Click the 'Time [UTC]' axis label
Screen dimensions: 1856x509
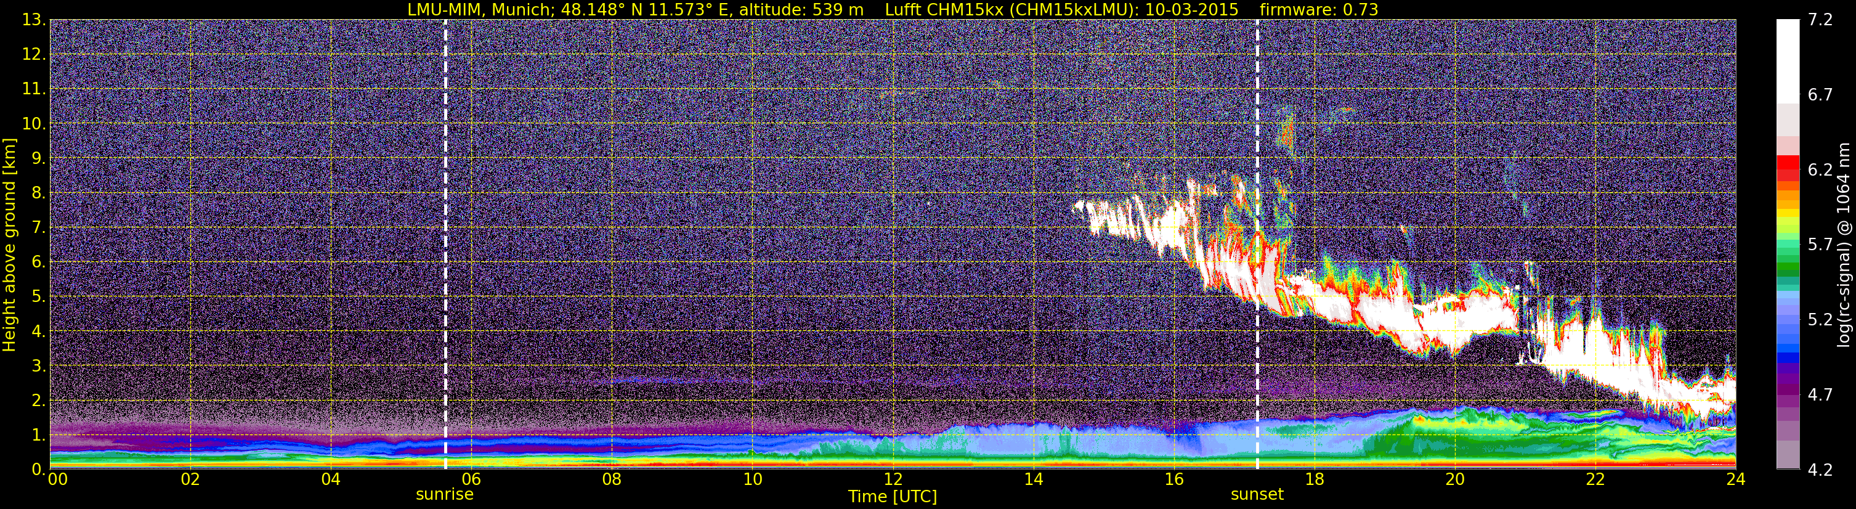pos(893,497)
